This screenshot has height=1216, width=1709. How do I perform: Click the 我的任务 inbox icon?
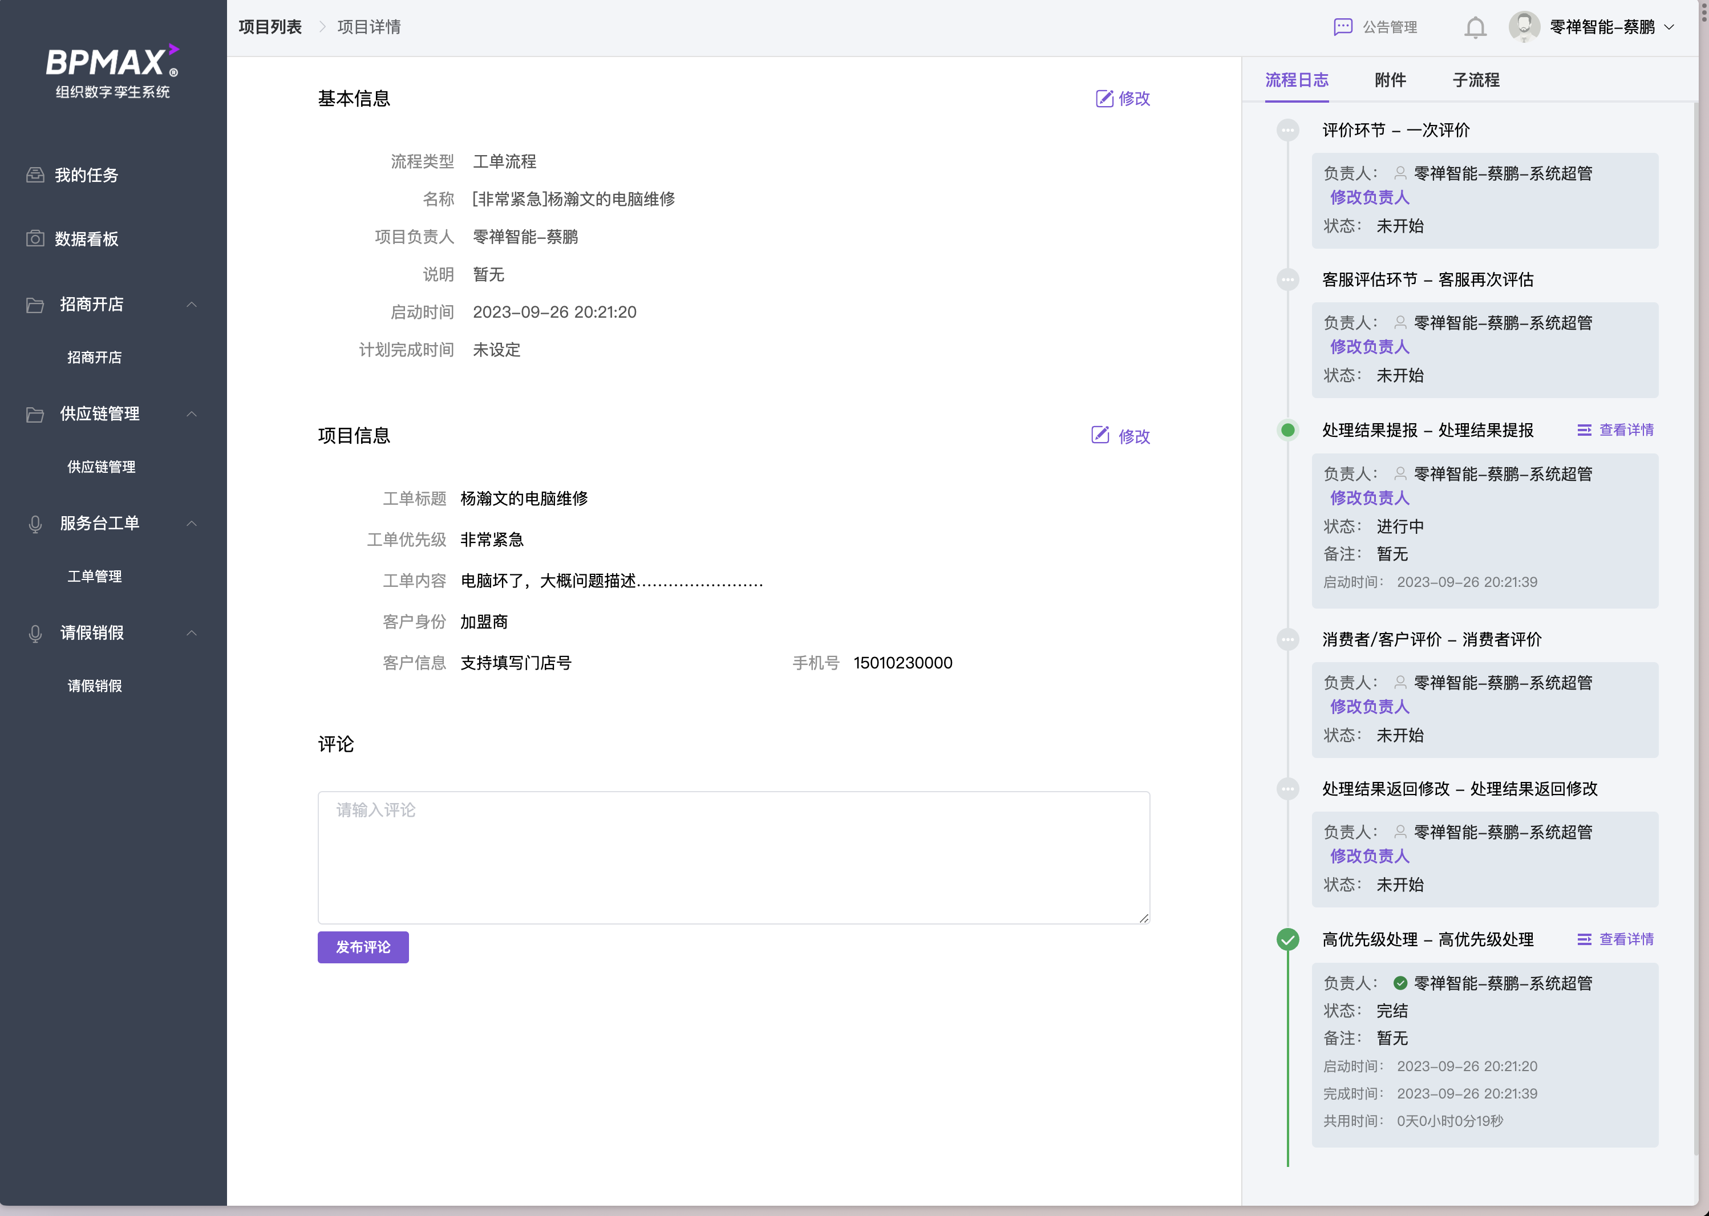[35, 175]
